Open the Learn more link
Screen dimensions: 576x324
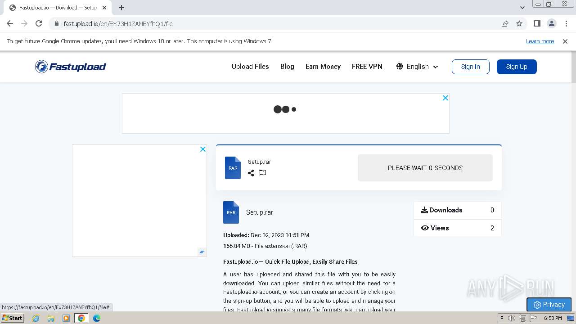pos(540,41)
